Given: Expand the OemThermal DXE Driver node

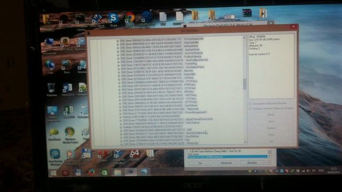Looking at the screenshot, I should pyautogui.click(x=121, y=124).
